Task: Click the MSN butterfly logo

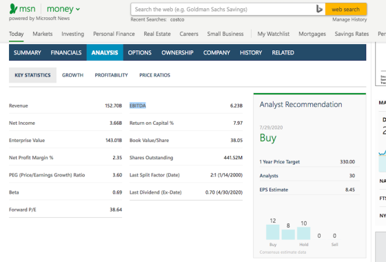Action: [x=14, y=9]
